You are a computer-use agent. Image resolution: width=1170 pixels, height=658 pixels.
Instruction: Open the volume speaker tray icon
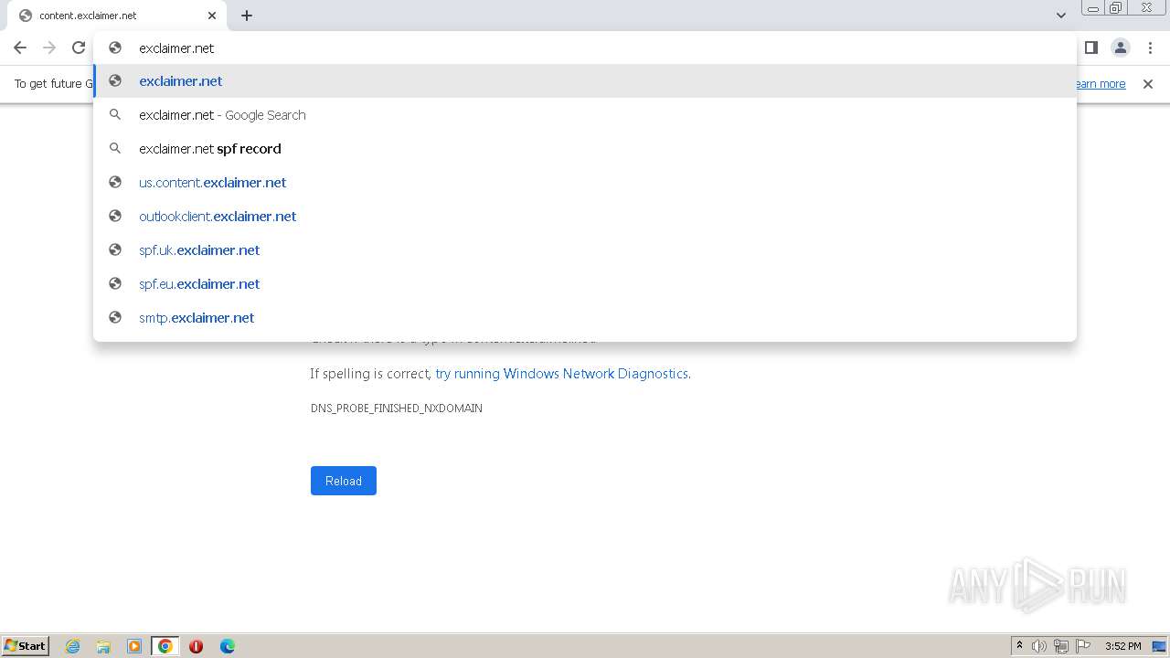1039,646
